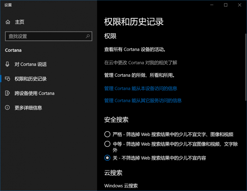Viewport: 247px width, 191px height.
Task: Open 管理 Cortana 能从本设备访问的信息 link
Action: (141, 89)
